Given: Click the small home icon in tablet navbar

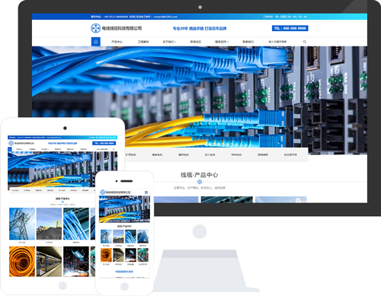Looking at the screenshot, I should click(10, 149).
